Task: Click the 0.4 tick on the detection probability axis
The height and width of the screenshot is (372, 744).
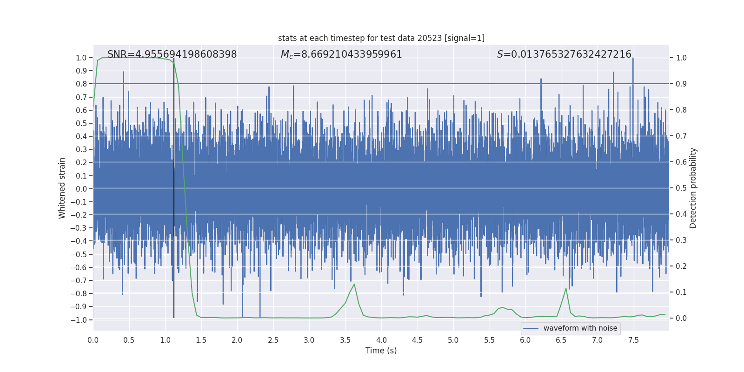Action: tap(681, 214)
